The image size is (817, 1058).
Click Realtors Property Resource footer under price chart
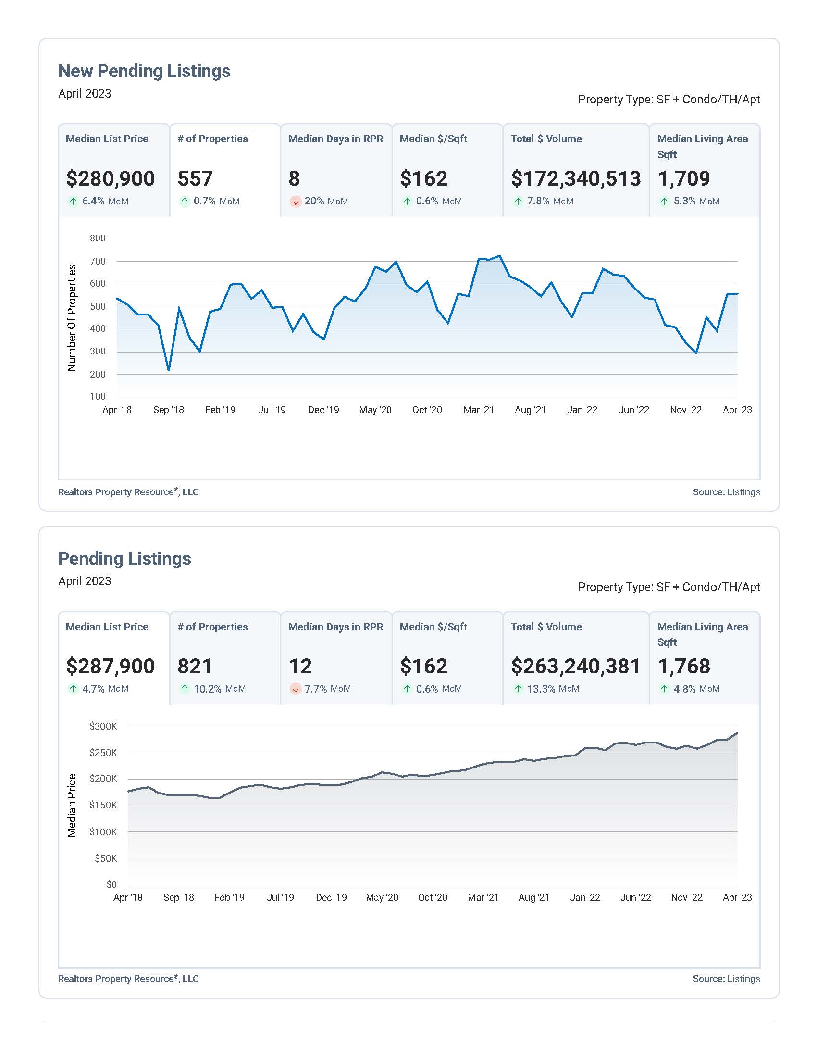pyautogui.click(x=128, y=979)
